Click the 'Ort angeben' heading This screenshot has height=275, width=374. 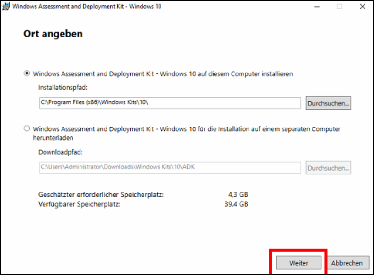(x=53, y=34)
